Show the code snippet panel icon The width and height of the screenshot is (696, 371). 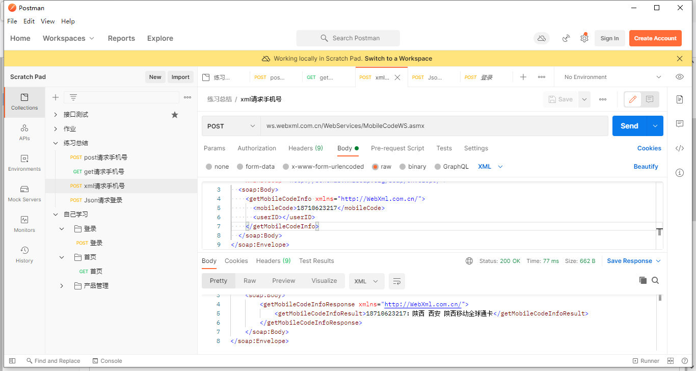coord(680,148)
